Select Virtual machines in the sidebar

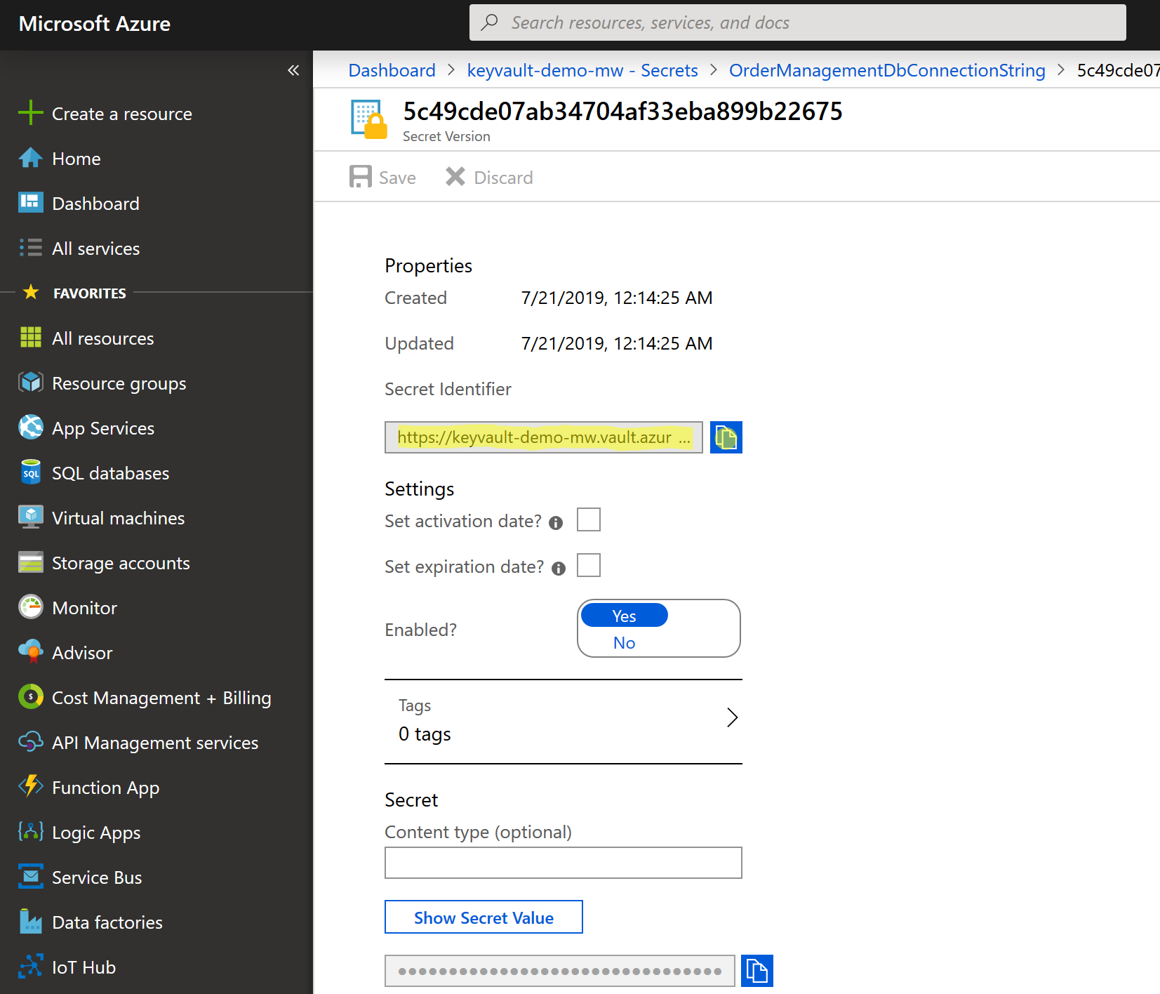point(116,517)
